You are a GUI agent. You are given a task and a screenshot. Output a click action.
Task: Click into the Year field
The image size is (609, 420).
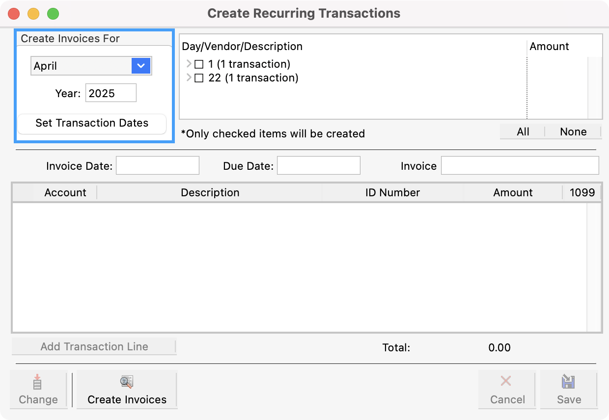tap(111, 93)
